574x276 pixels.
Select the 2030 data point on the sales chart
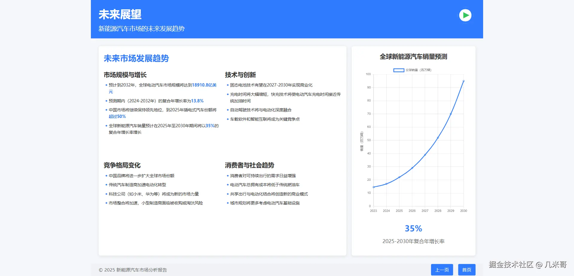click(x=463, y=81)
